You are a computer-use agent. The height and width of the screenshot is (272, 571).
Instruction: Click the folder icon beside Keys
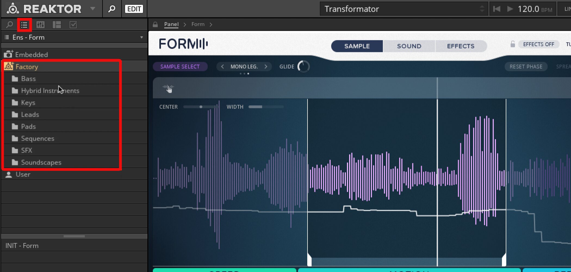15,103
